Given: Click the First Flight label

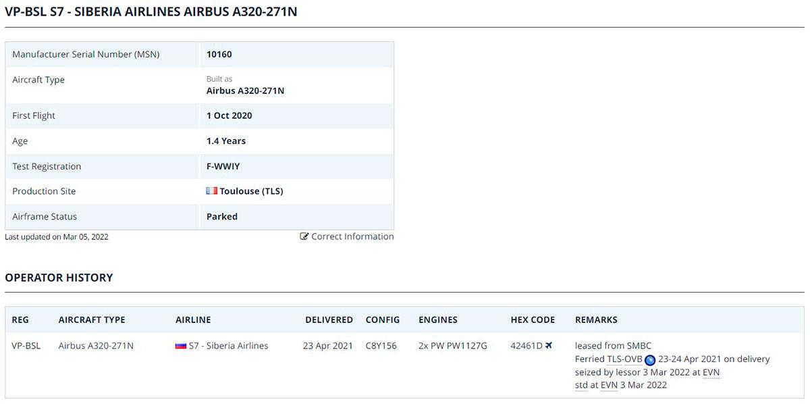Looking at the screenshot, I should 34,116.
